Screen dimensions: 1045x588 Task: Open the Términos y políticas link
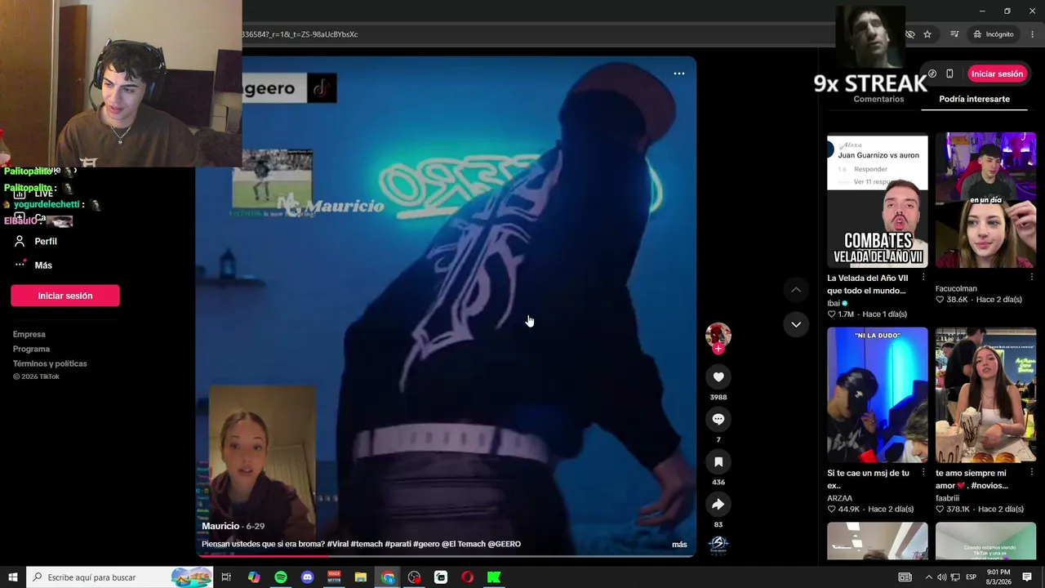50,363
